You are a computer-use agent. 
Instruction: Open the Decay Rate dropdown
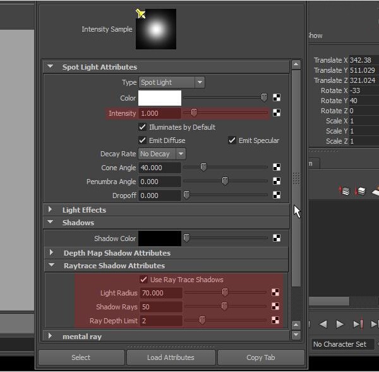click(162, 154)
